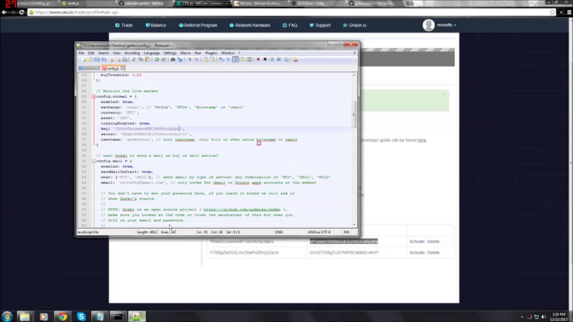Click the Zoom Out toolbar icon
The width and height of the screenshot is (573, 322).
(197, 59)
